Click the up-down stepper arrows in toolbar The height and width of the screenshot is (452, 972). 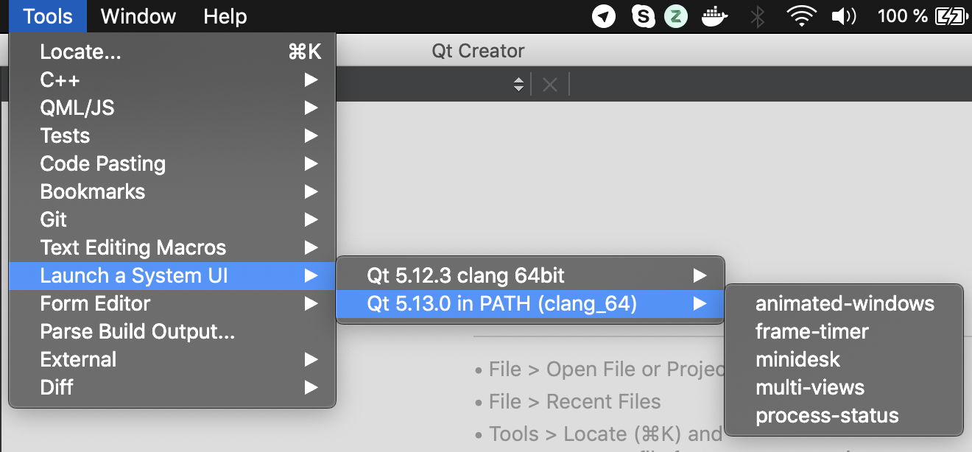[x=518, y=85]
